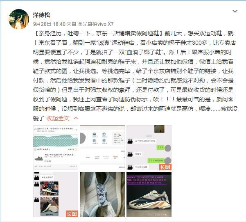The image size is (246, 222).
Task: Open the Yeezy Boost 700 sneaker image
Action: (149, 195)
